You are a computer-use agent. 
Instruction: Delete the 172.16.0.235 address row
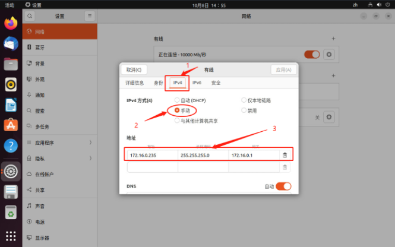(x=285, y=155)
